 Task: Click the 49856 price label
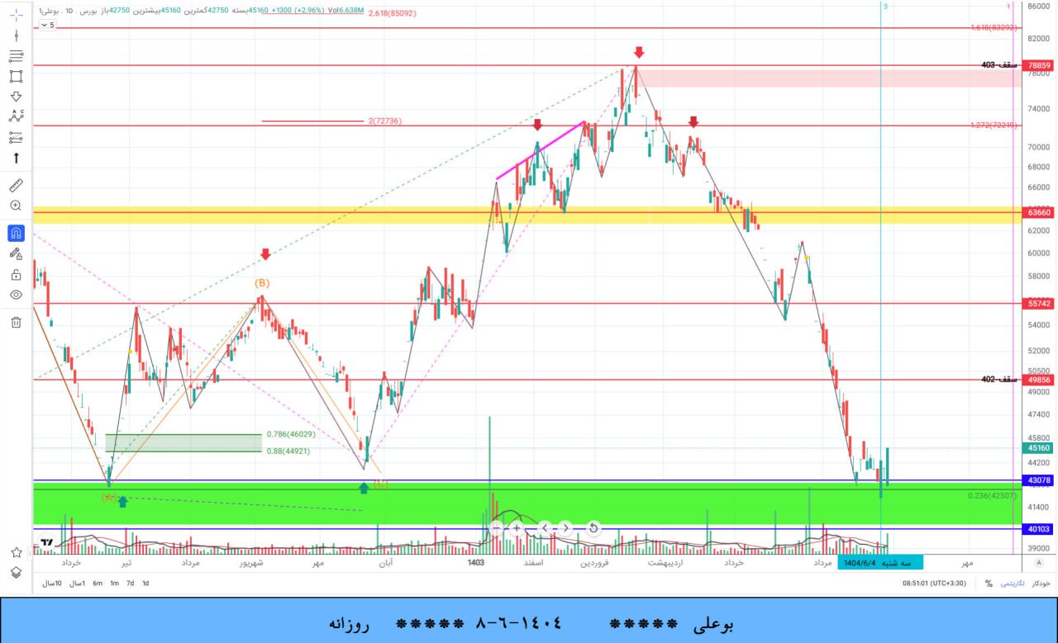click(x=1039, y=380)
